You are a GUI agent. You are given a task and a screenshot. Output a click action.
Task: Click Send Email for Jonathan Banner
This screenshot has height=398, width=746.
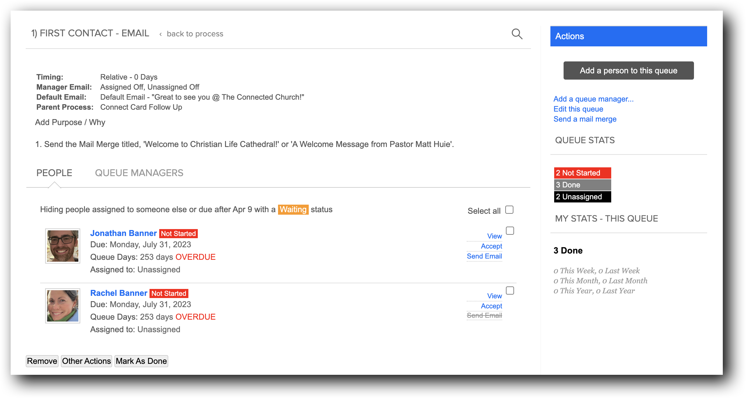(484, 256)
